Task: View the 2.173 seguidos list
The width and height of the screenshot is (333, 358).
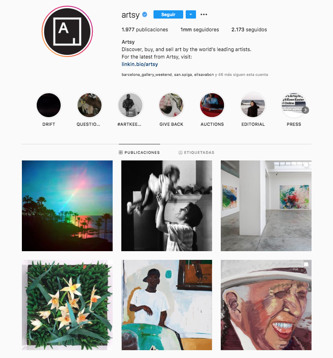Action: pos(249,30)
